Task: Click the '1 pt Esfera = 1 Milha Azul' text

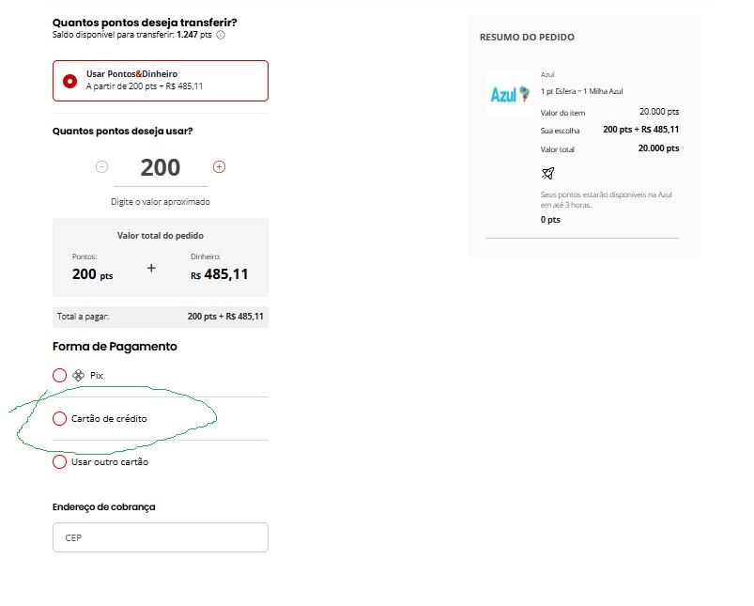Action: point(581,91)
